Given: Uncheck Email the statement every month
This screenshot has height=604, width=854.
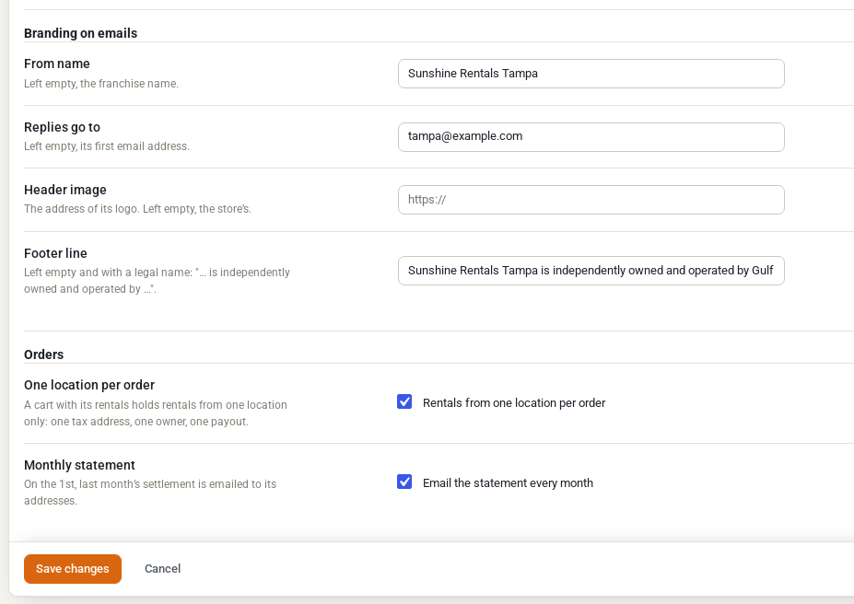Looking at the screenshot, I should [404, 482].
